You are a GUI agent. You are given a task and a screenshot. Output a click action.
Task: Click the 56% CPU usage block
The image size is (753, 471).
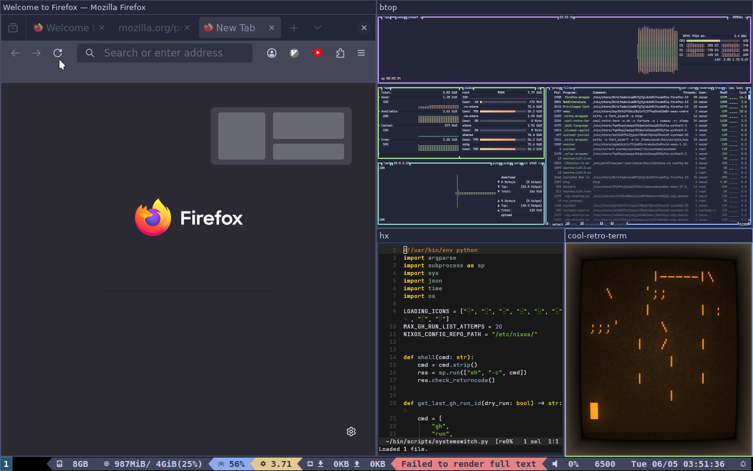231,464
